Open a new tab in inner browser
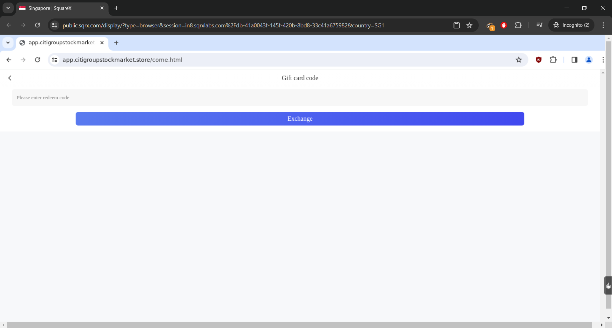The height and width of the screenshot is (328, 612). pos(116,43)
